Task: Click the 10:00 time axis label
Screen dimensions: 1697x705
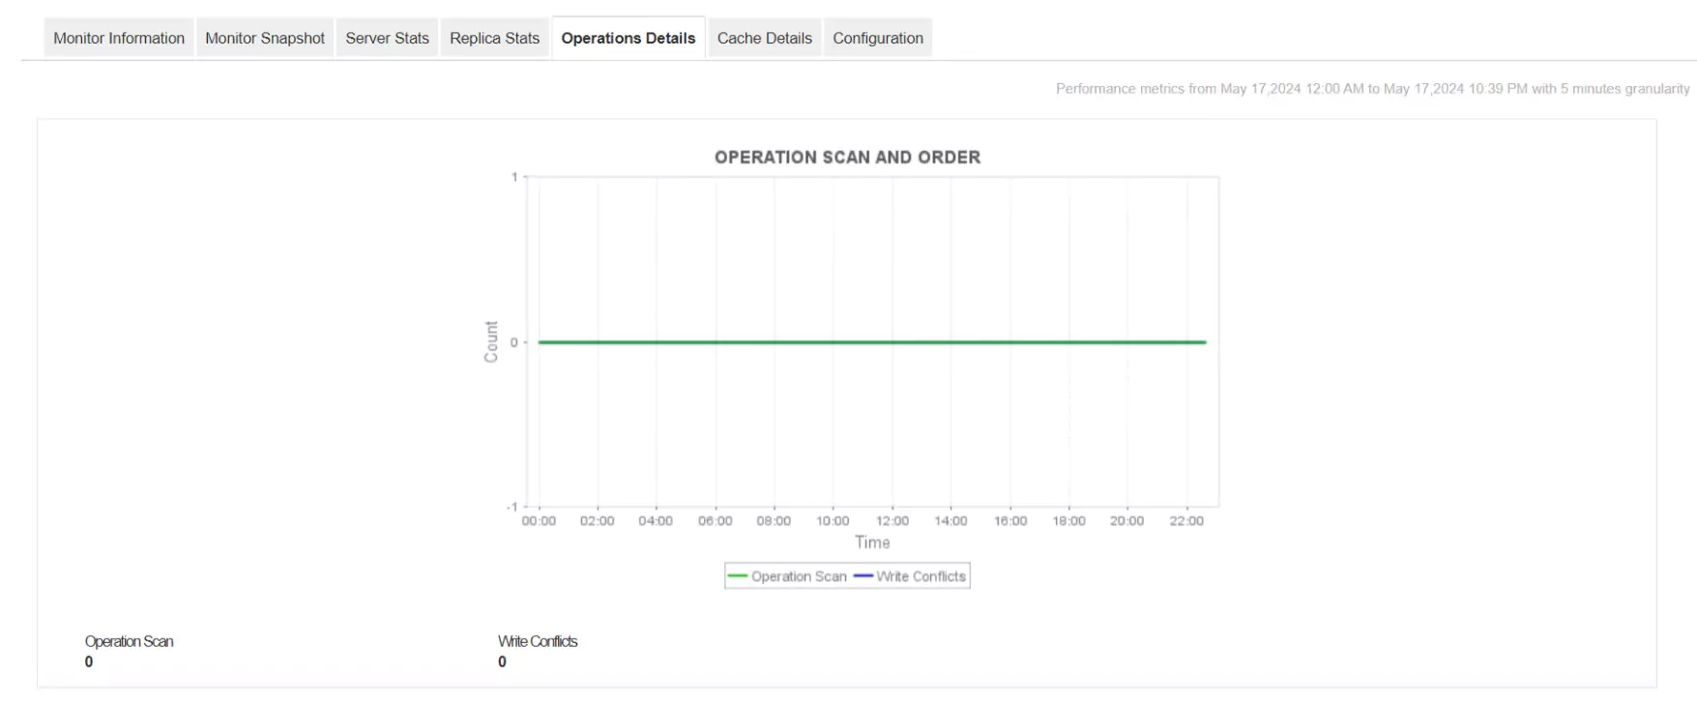Action: pyautogui.click(x=833, y=521)
